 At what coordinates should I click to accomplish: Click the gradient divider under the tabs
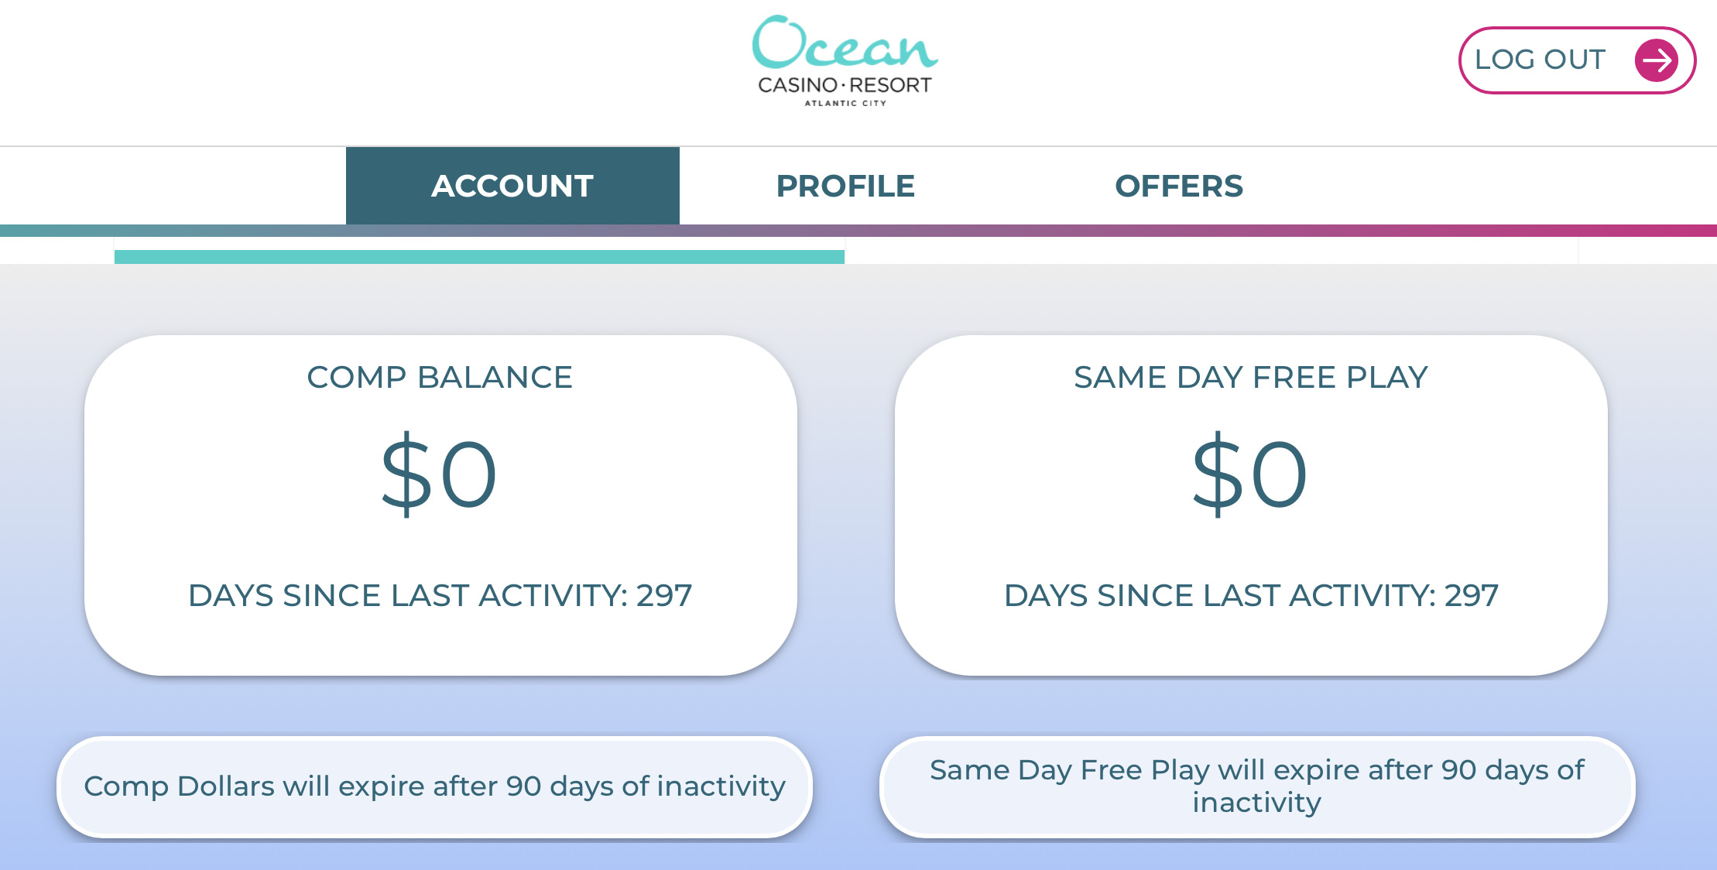tap(858, 231)
